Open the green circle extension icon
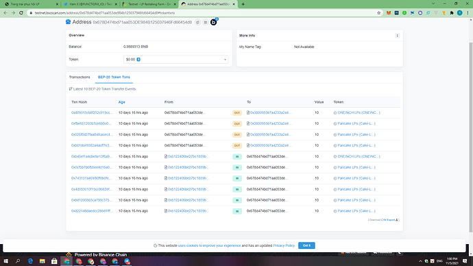Viewport: 473px width, 266px height. [404, 13]
